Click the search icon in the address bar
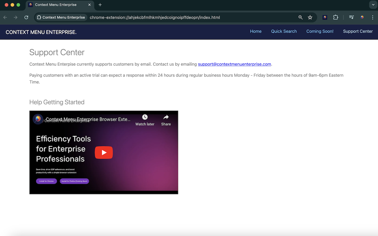This screenshot has height=236, width=378. (300, 17)
